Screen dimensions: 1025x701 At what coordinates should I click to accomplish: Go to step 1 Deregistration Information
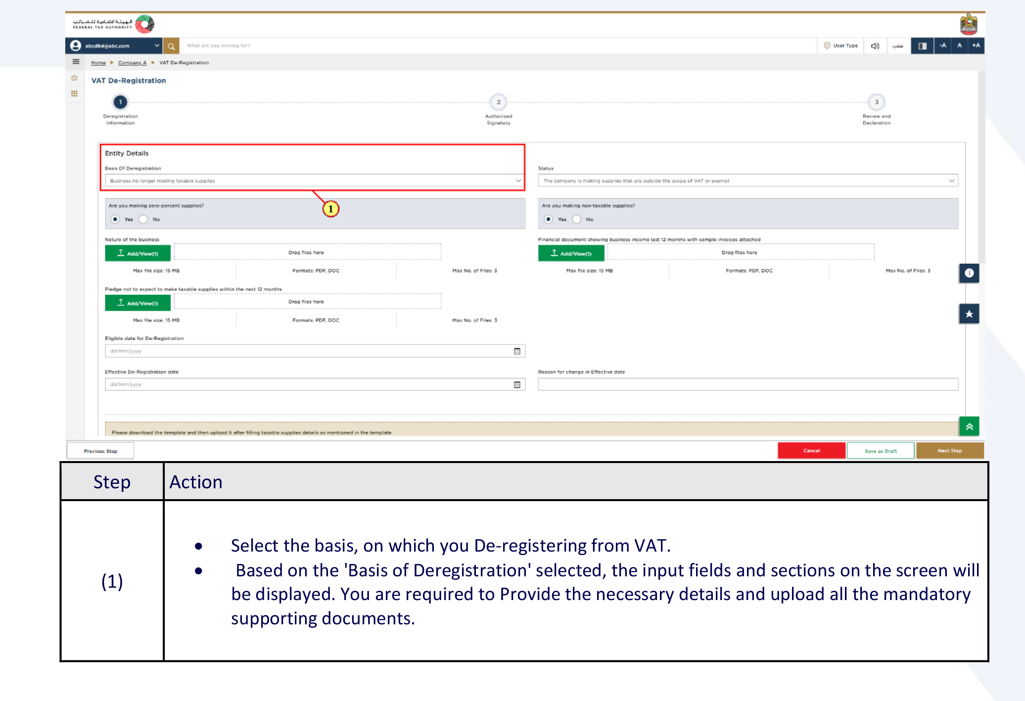click(x=120, y=102)
